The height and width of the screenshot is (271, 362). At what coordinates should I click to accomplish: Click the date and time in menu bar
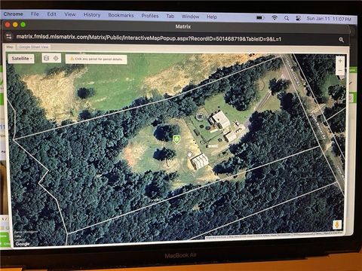point(329,19)
